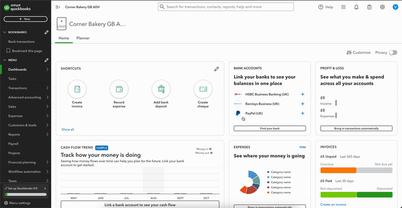Click the Set up QuickBooks progress bar
This screenshot has width=402, height=208.
(26, 194)
